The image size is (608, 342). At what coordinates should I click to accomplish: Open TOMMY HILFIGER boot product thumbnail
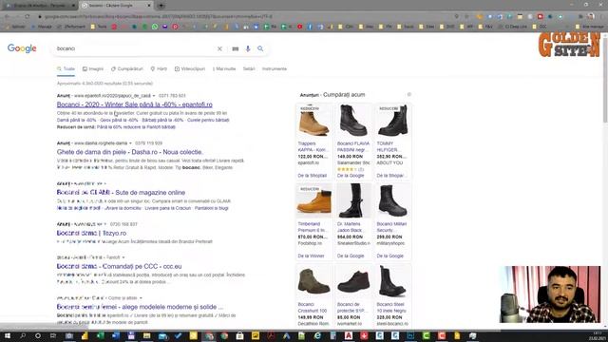[392, 120]
